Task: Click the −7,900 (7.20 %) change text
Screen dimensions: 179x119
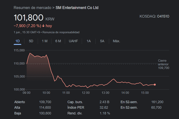Action: (x=27, y=26)
